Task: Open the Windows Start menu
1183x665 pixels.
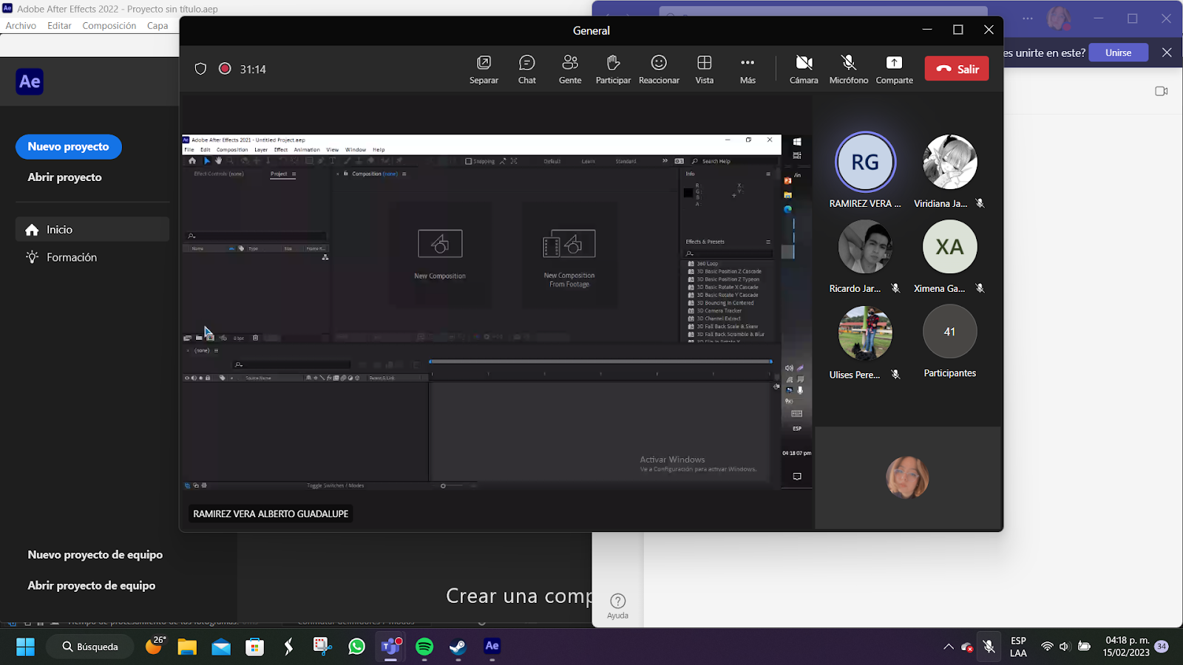Action: (x=25, y=647)
